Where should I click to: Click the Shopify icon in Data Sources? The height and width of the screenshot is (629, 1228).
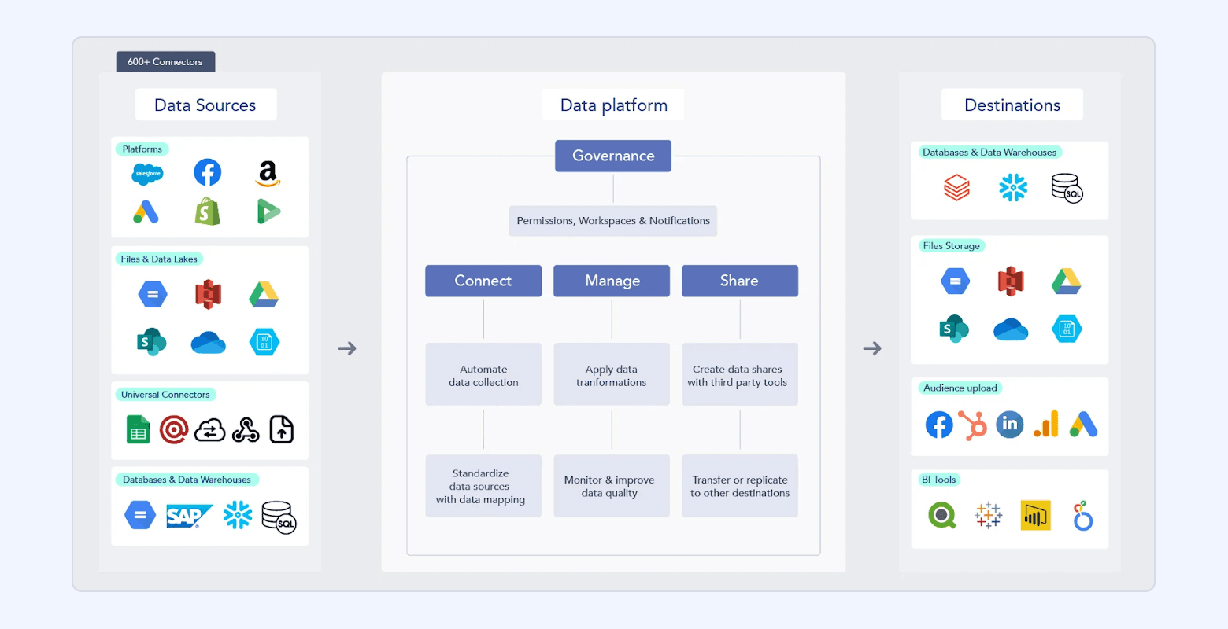(207, 212)
